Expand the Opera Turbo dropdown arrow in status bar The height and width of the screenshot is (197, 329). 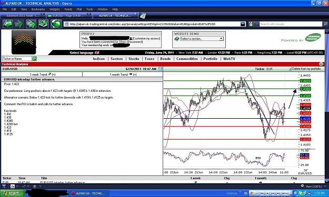click(40, 186)
